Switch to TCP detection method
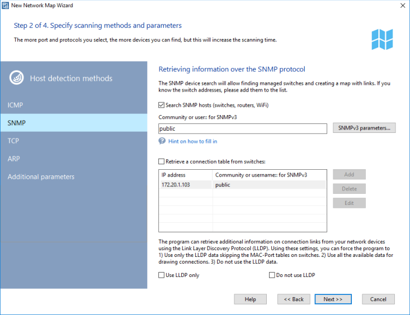 (13, 141)
